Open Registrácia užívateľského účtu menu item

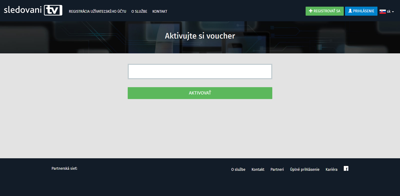coord(97,12)
